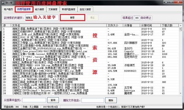Click 网盘结果: 365 status bar entry
This screenshot has width=184, height=110.
(11, 107)
